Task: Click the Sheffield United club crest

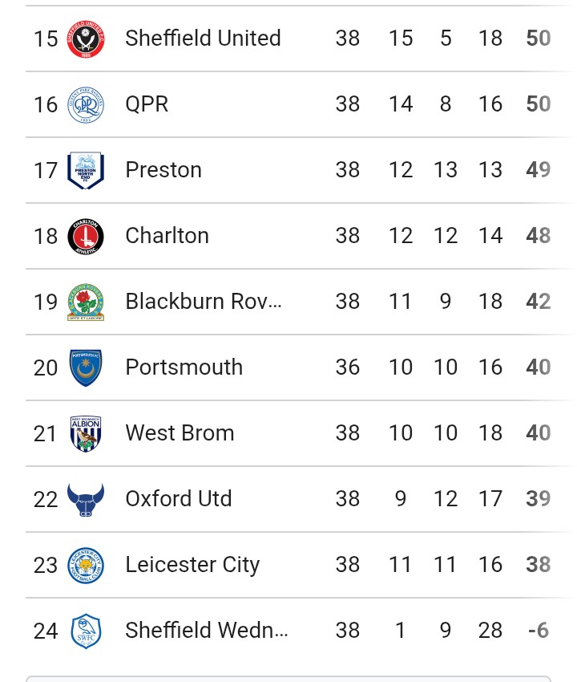Action: pyautogui.click(x=86, y=39)
